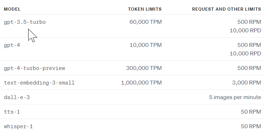Select text-embedding-3-small model name
This screenshot has width=269, height=136.
tap(39, 83)
